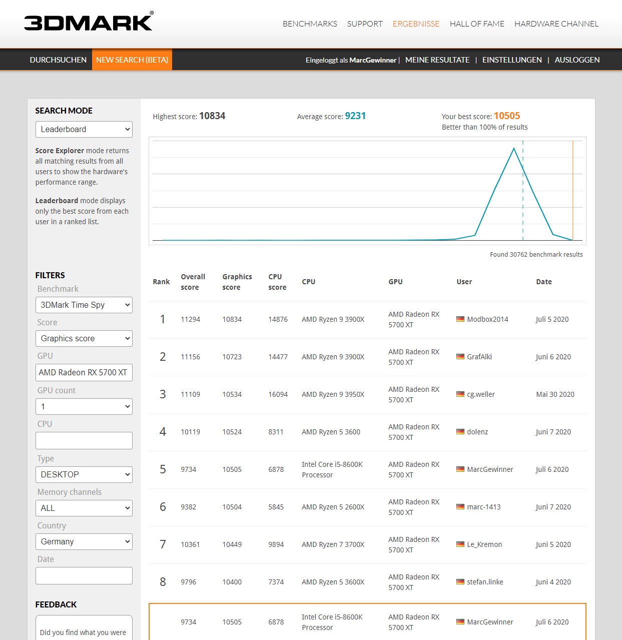The height and width of the screenshot is (640, 622).
Task: Open user marc-1413 result
Action: 484,507
